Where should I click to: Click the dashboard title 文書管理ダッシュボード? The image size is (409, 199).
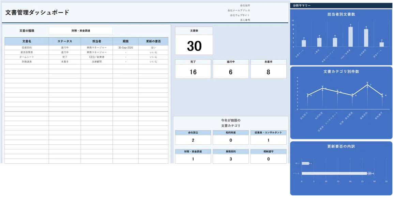coord(37,13)
